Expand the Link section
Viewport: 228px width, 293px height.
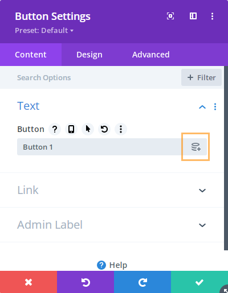[112, 190]
